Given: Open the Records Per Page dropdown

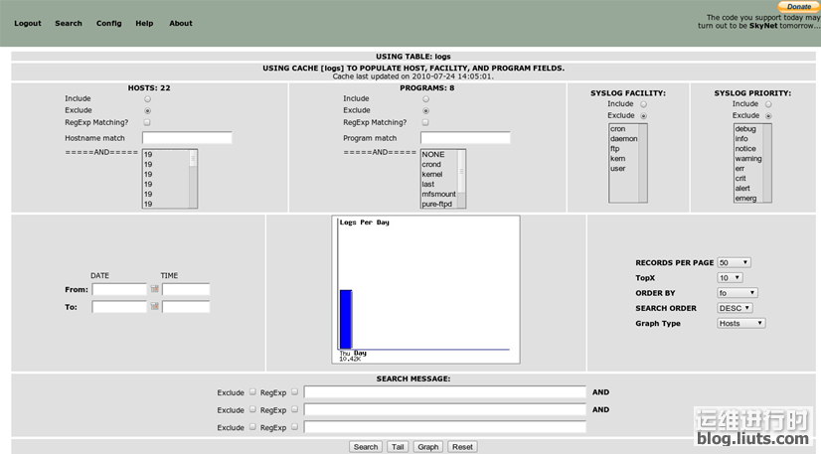Looking at the screenshot, I should point(734,262).
